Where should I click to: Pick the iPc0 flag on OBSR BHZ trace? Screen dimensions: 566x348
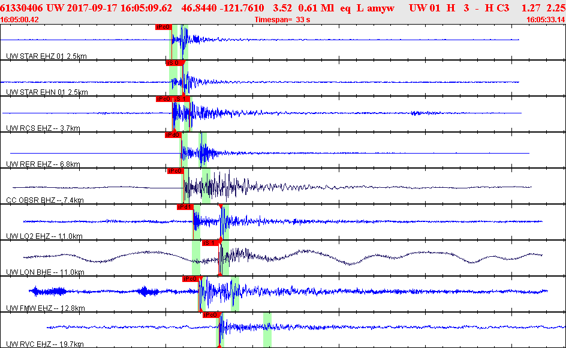tap(175, 171)
